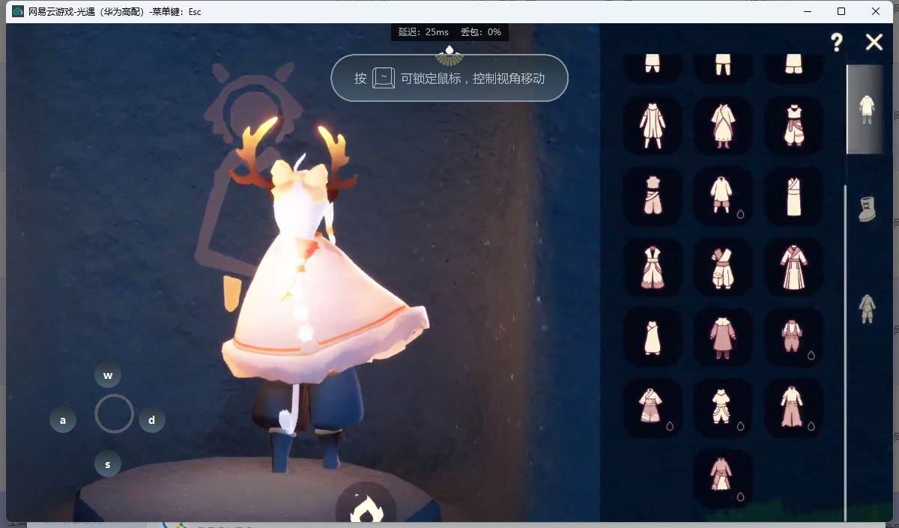The width and height of the screenshot is (899, 528).
Task: Open the help question mark icon
Action: (837, 43)
